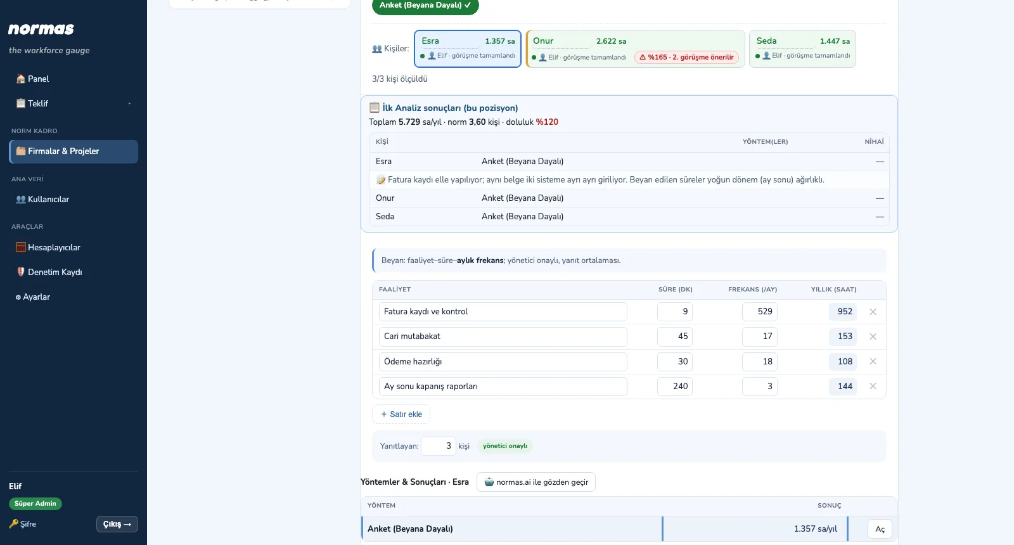Click the Süre field showing 240
This screenshot has width=1014, height=545.
tap(675, 387)
